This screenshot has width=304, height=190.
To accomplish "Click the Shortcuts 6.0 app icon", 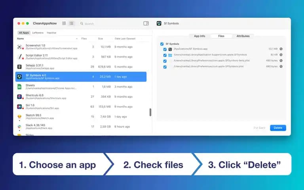I will (19, 97).
